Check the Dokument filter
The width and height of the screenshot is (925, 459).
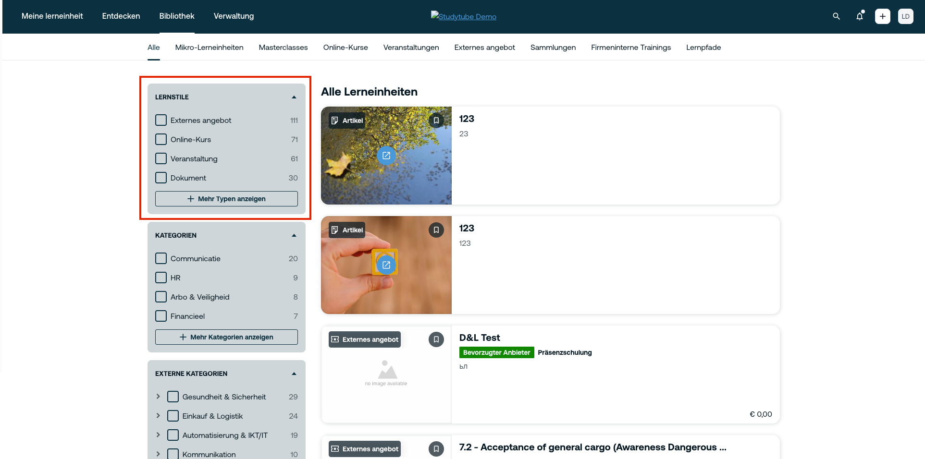(x=161, y=178)
